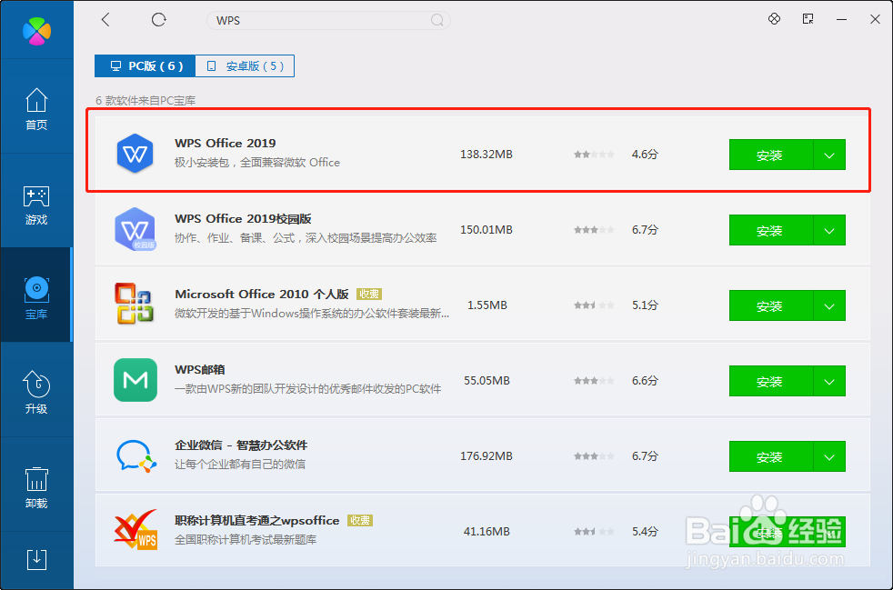Go to the 首页 home section
This screenshot has height=590, width=893.
click(36, 109)
